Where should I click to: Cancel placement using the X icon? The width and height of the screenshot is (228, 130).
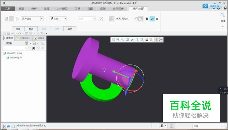(x=157, y=19)
